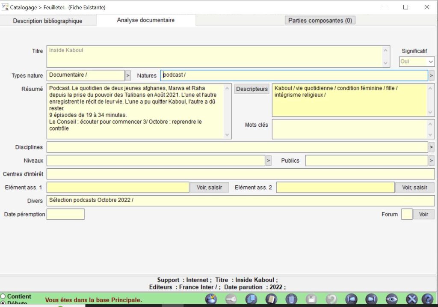Screen dimensions: 438x307
Task: Click the Descripteurs button
Action: coord(252,89)
